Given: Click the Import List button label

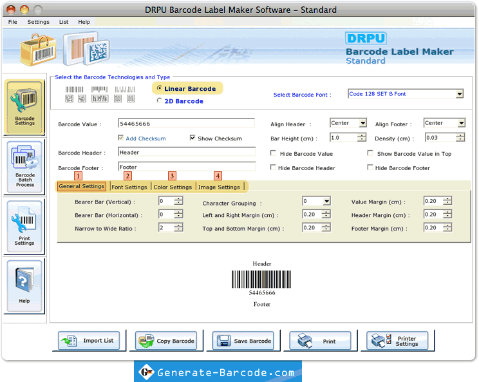Looking at the screenshot, I should [99, 341].
